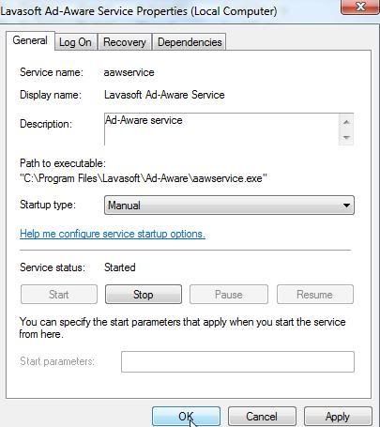Open the Dependencies tab

tap(190, 42)
